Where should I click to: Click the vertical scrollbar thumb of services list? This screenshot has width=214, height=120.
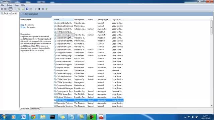212,27
